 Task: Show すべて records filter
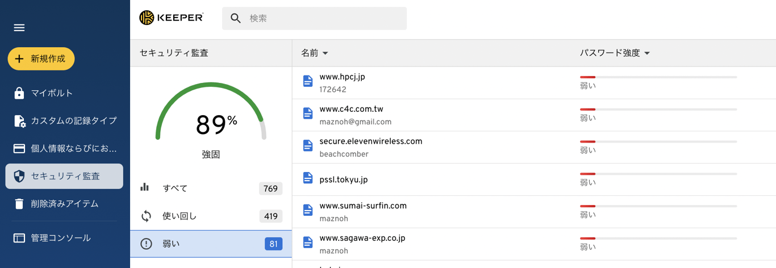click(x=211, y=189)
